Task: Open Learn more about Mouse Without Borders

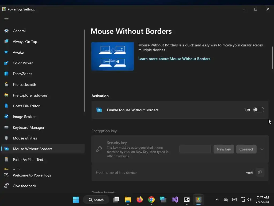Action: tap(174, 59)
